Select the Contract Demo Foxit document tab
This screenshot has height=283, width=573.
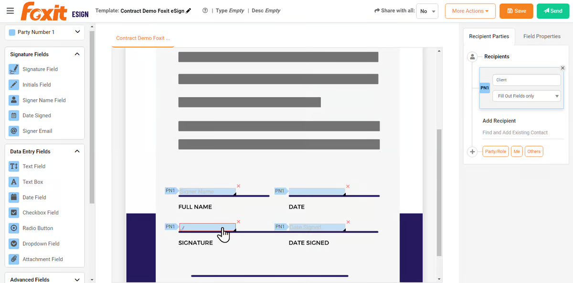click(143, 38)
